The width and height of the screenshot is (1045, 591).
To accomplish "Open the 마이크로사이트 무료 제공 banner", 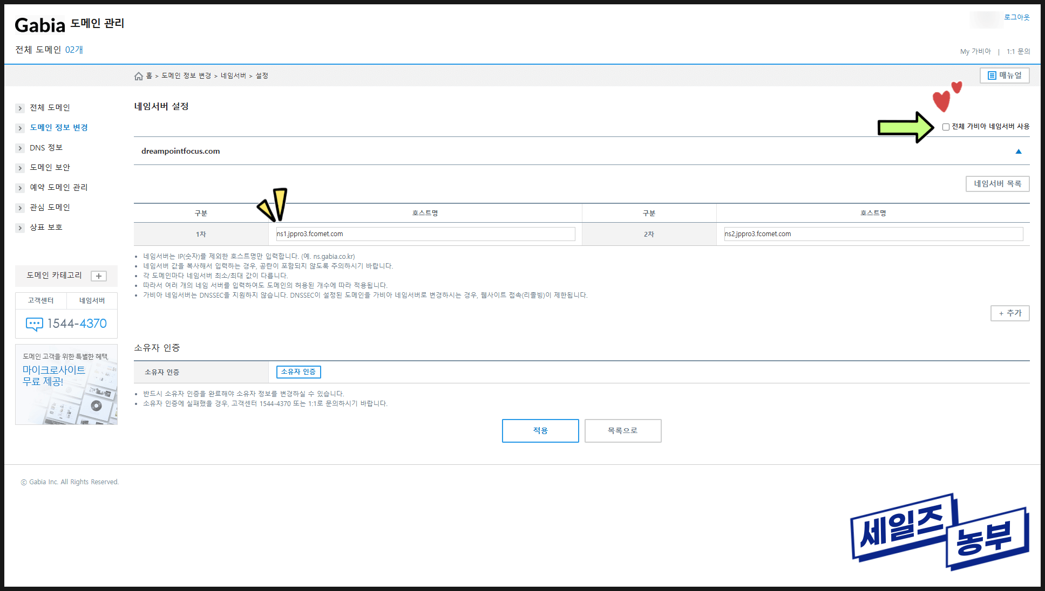I will tap(66, 384).
